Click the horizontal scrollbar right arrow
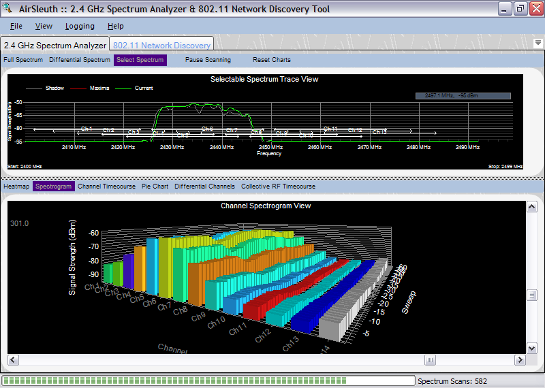 point(520,360)
